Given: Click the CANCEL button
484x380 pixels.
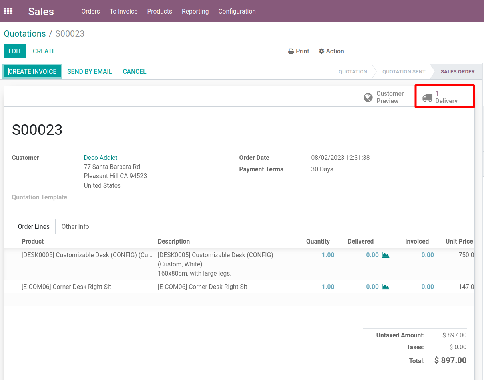Looking at the screenshot, I should (135, 71).
